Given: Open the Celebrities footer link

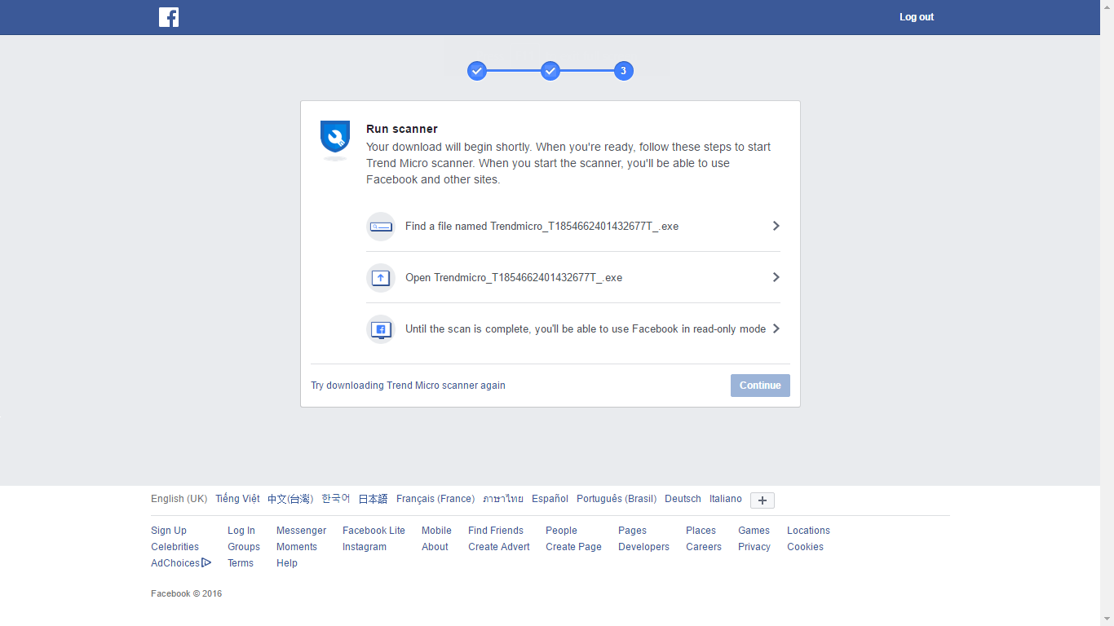Looking at the screenshot, I should 175,547.
